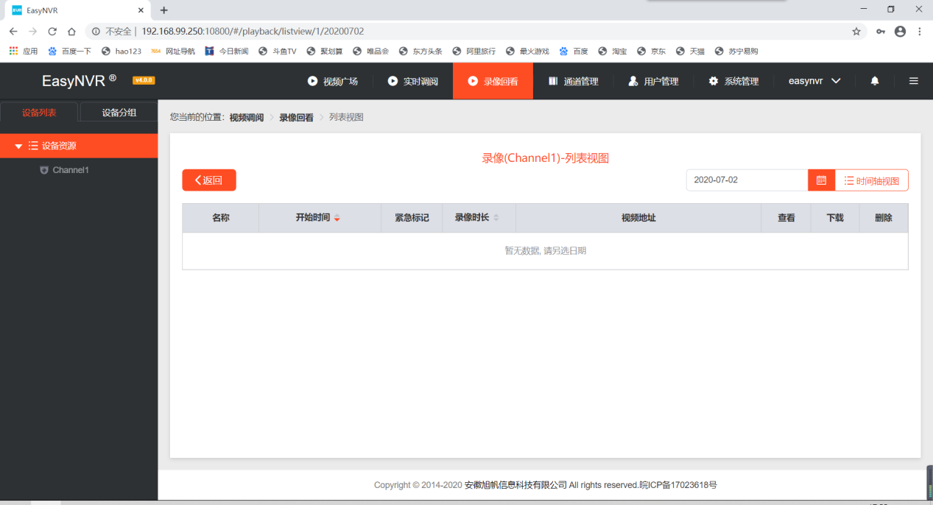Click the 返回 back button
Screen dimensions: 933x505
coord(209,180)
